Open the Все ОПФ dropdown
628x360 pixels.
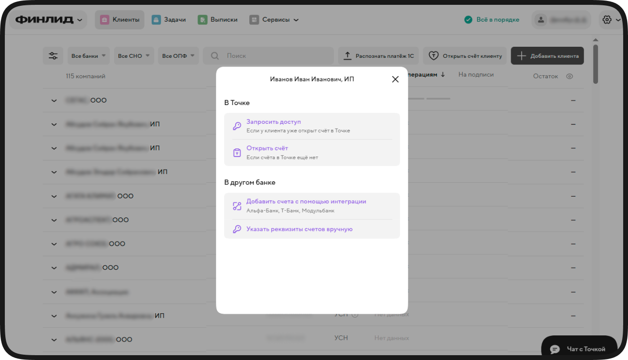pos(178,56)
